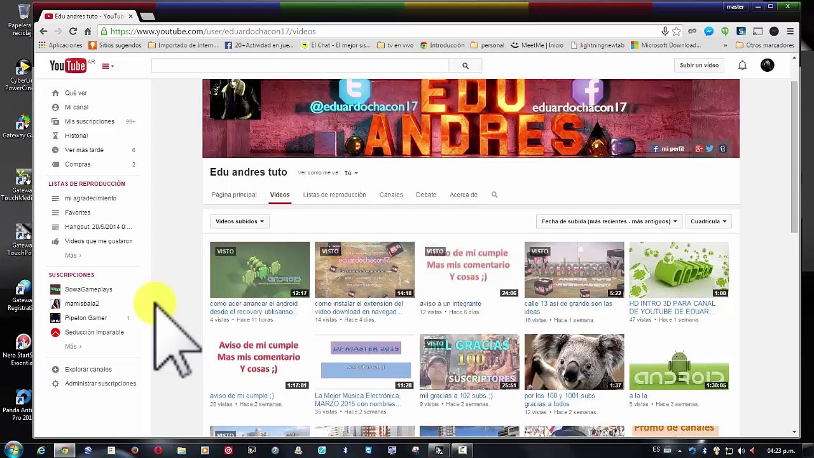Click the browser home icon
Screen dimensions: 814x458
point(88,31)
